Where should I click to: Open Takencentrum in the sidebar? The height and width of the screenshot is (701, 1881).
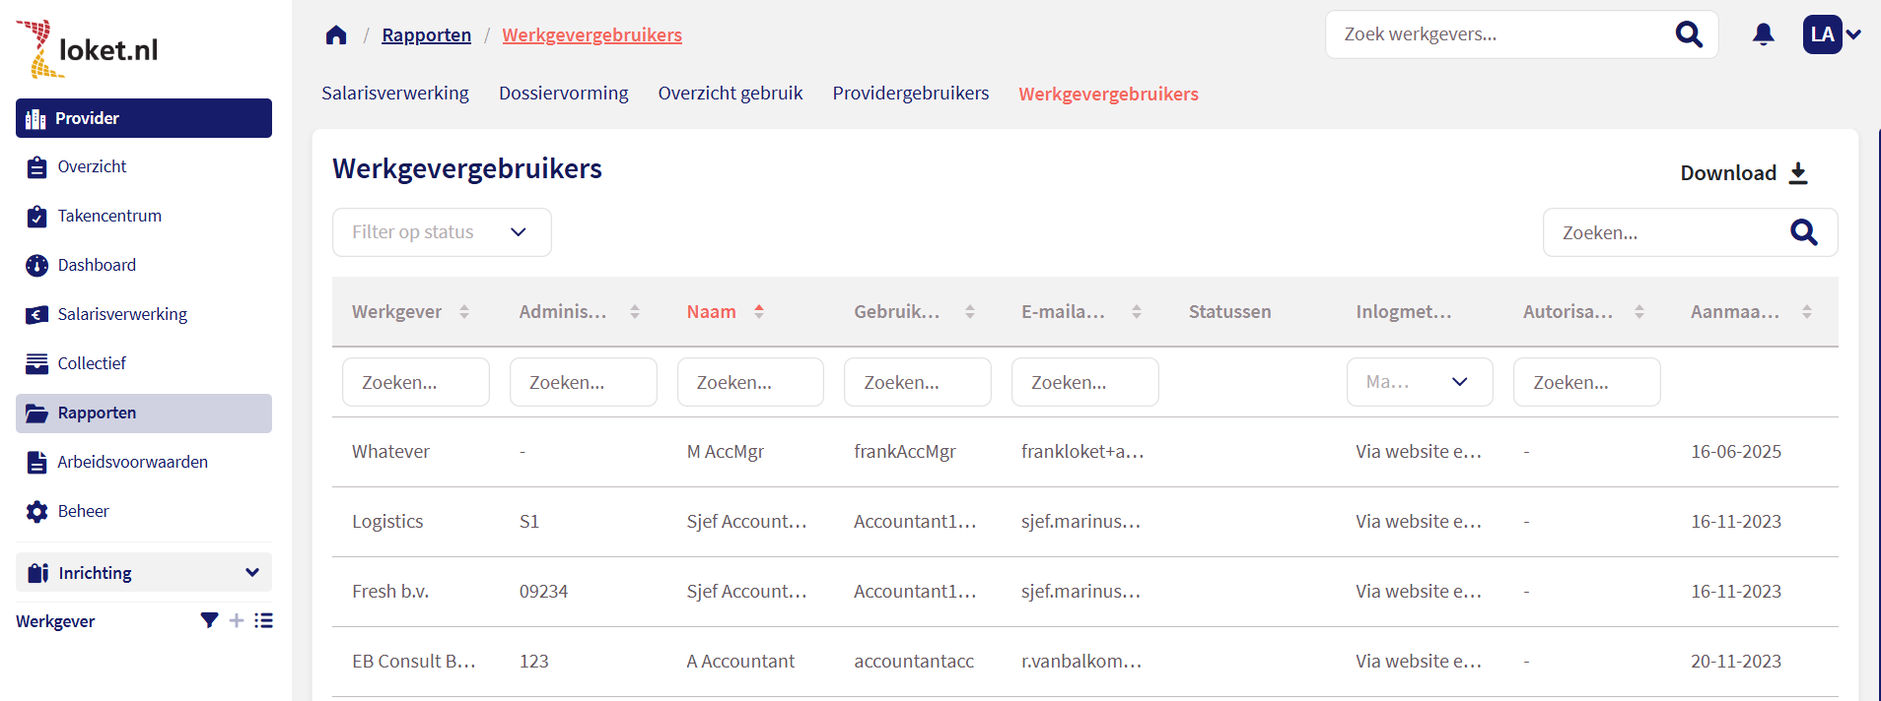109,216
